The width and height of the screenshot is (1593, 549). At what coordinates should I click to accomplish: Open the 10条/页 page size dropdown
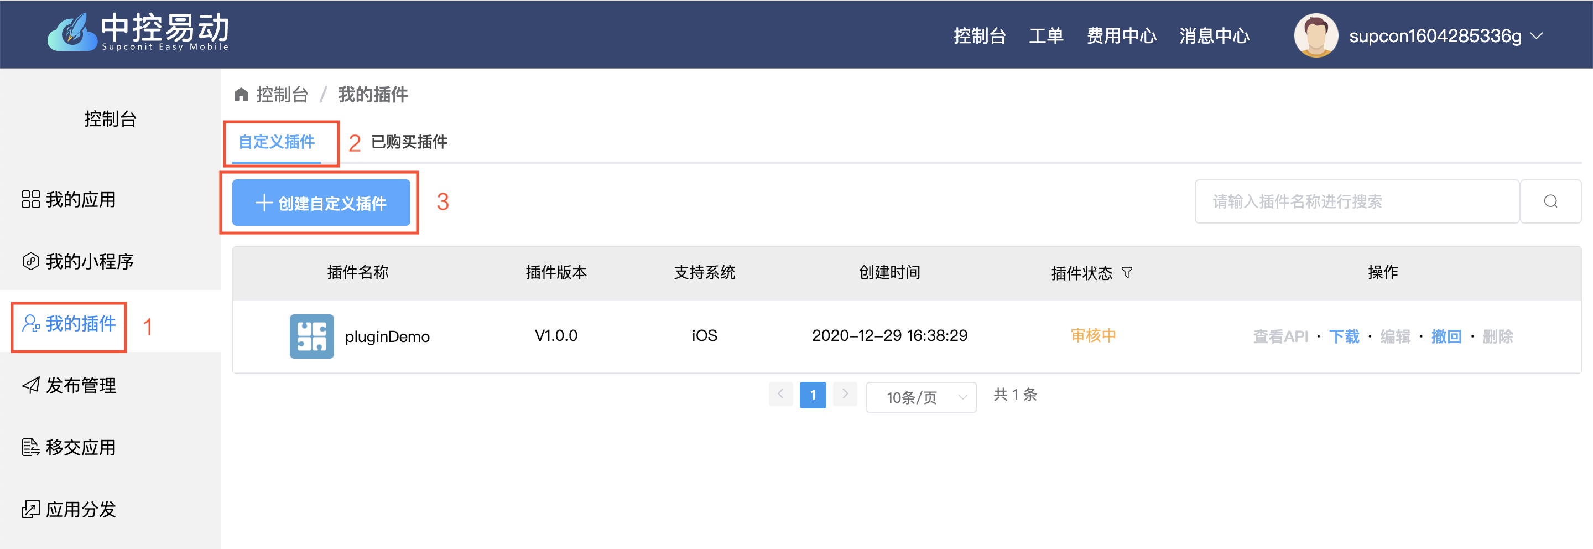point(921,397)
